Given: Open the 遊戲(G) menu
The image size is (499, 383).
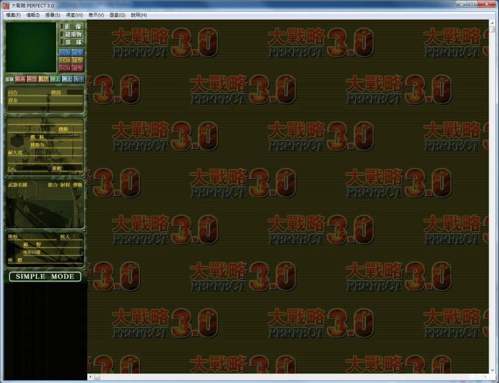Looking at the screenshot, I should [117, 15].
